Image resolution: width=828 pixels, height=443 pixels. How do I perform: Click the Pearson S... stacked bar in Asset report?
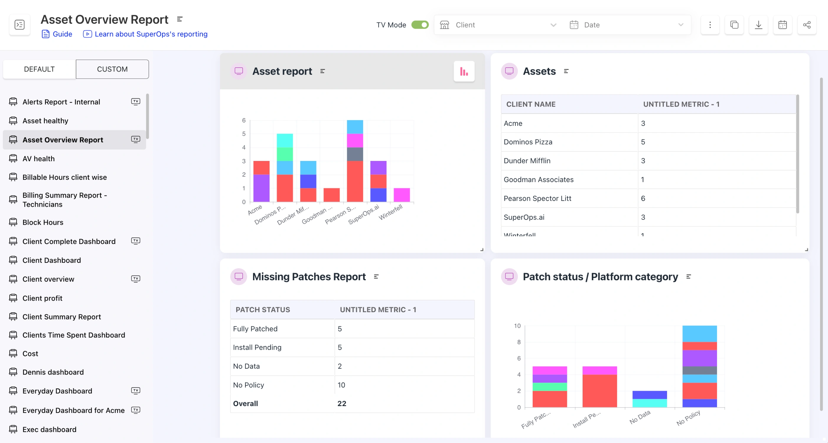click(355, 161)
